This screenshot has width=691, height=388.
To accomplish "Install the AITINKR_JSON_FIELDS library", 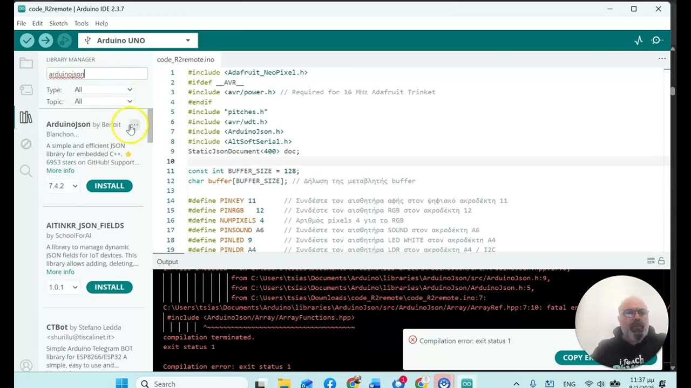I will tap(109, 287).
